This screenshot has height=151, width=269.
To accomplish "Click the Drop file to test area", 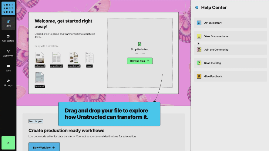I will pyautogui.click(x=140, y=53).
